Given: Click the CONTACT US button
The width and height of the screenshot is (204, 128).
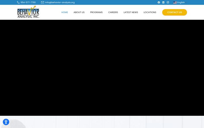Looking at the screenshot, I should (x=175, y=12).
